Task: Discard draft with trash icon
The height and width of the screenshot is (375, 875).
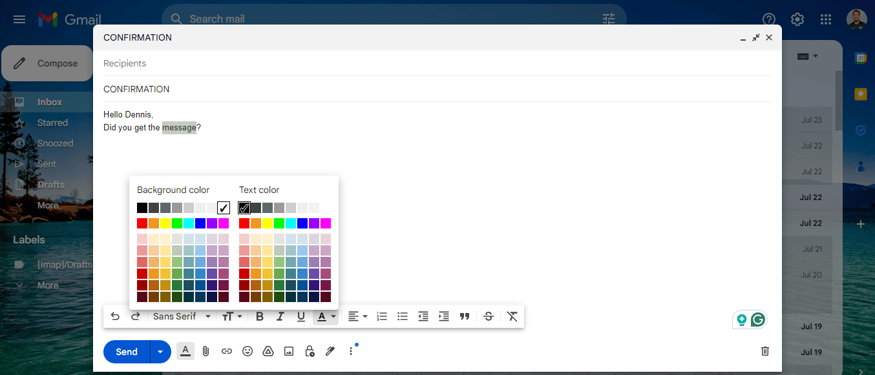Action: [765, 351]
